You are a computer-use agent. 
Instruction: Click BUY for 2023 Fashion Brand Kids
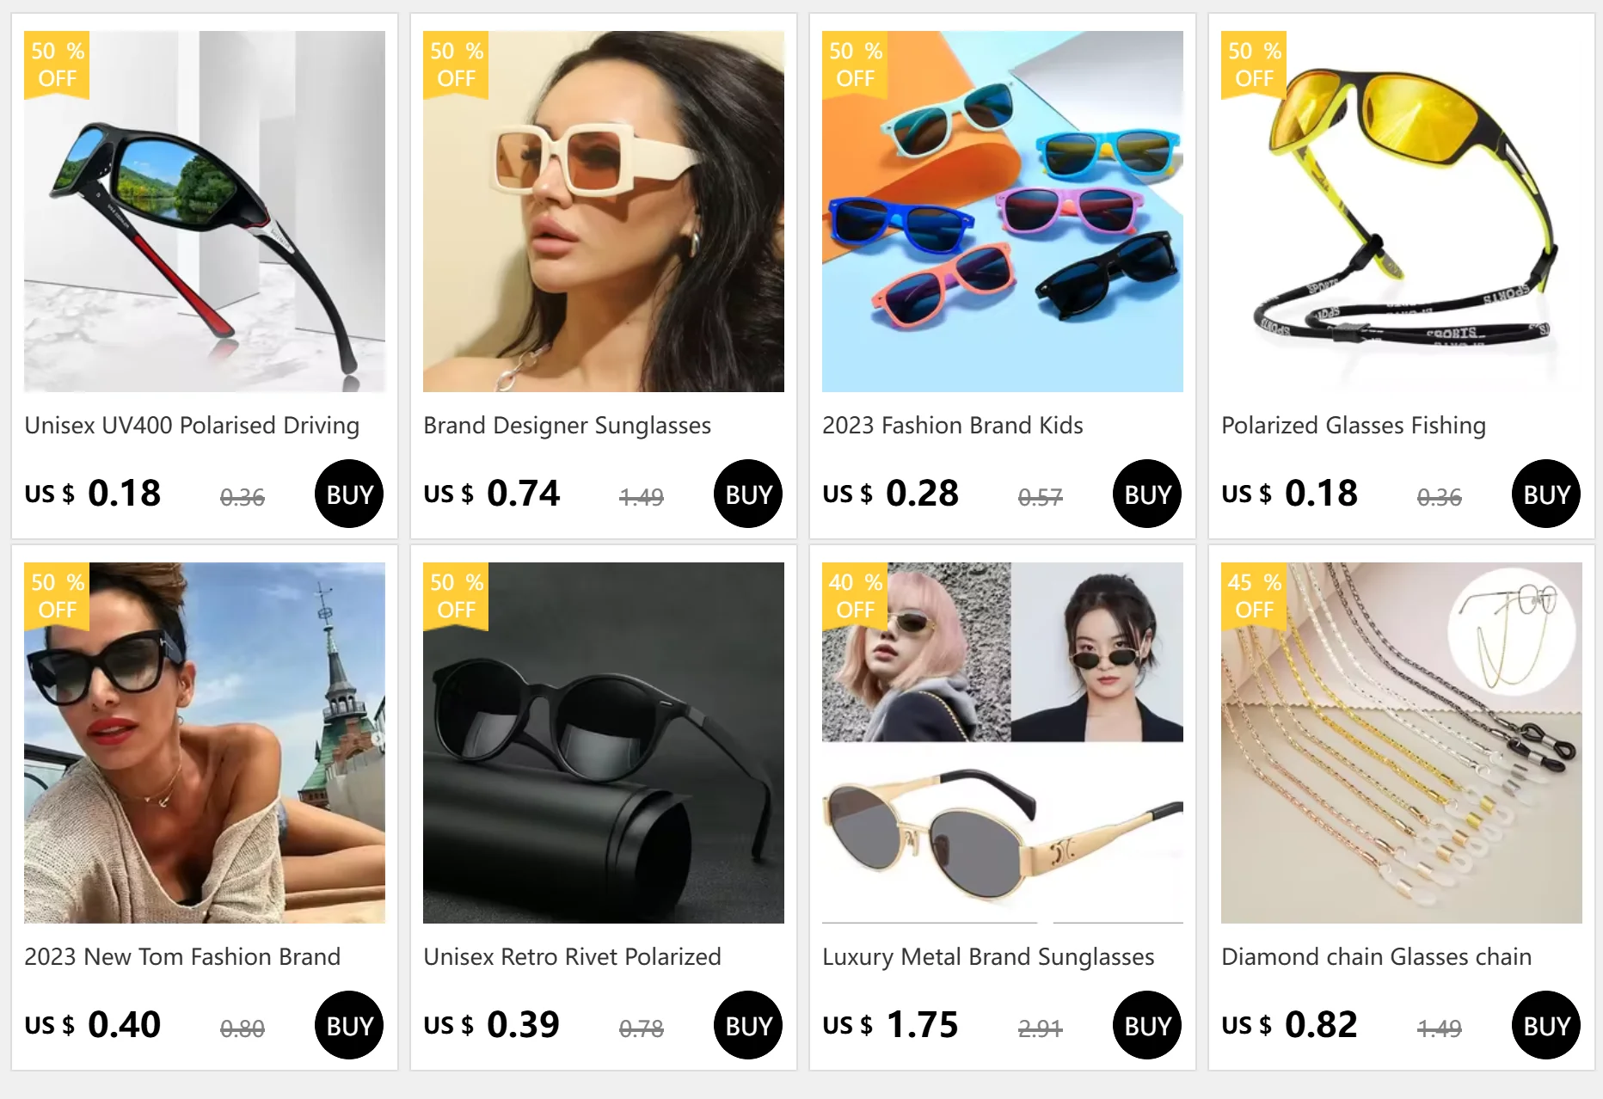pos(1147,494)
